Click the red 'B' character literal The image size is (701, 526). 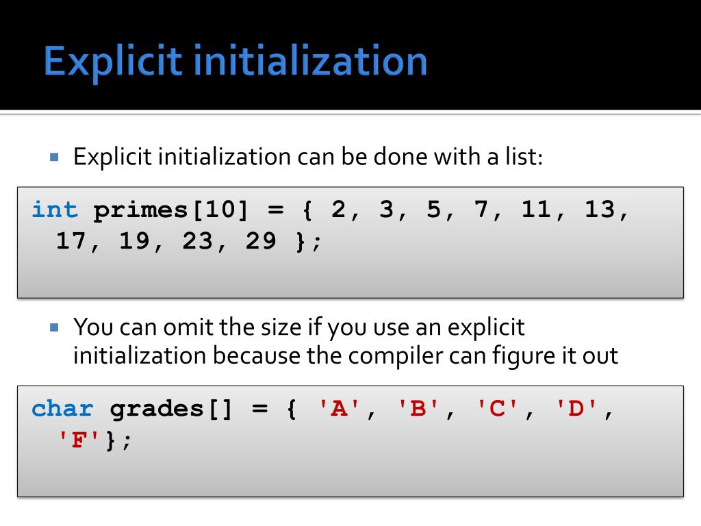[x=418, y=408]
